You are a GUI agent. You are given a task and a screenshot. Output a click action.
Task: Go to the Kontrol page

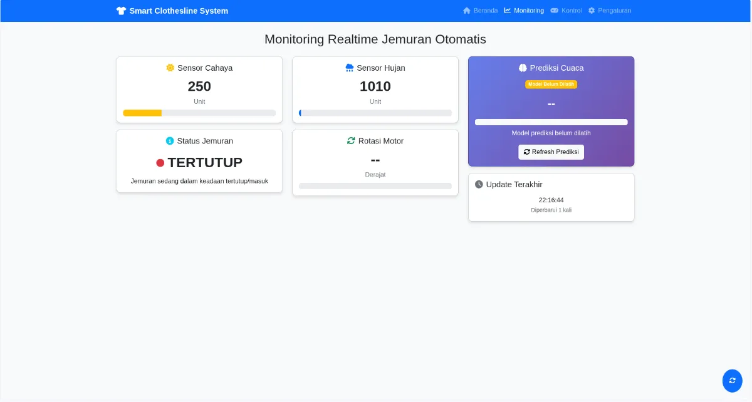(x=566, y=11)
